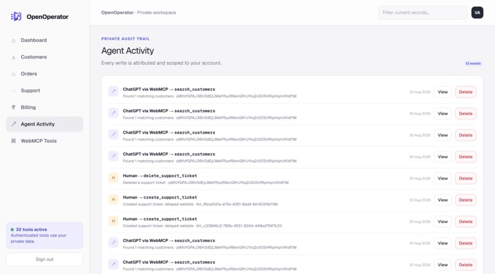
Task: Click the H icon on delete_support_ticket row
Action: [x=114, y=178]
